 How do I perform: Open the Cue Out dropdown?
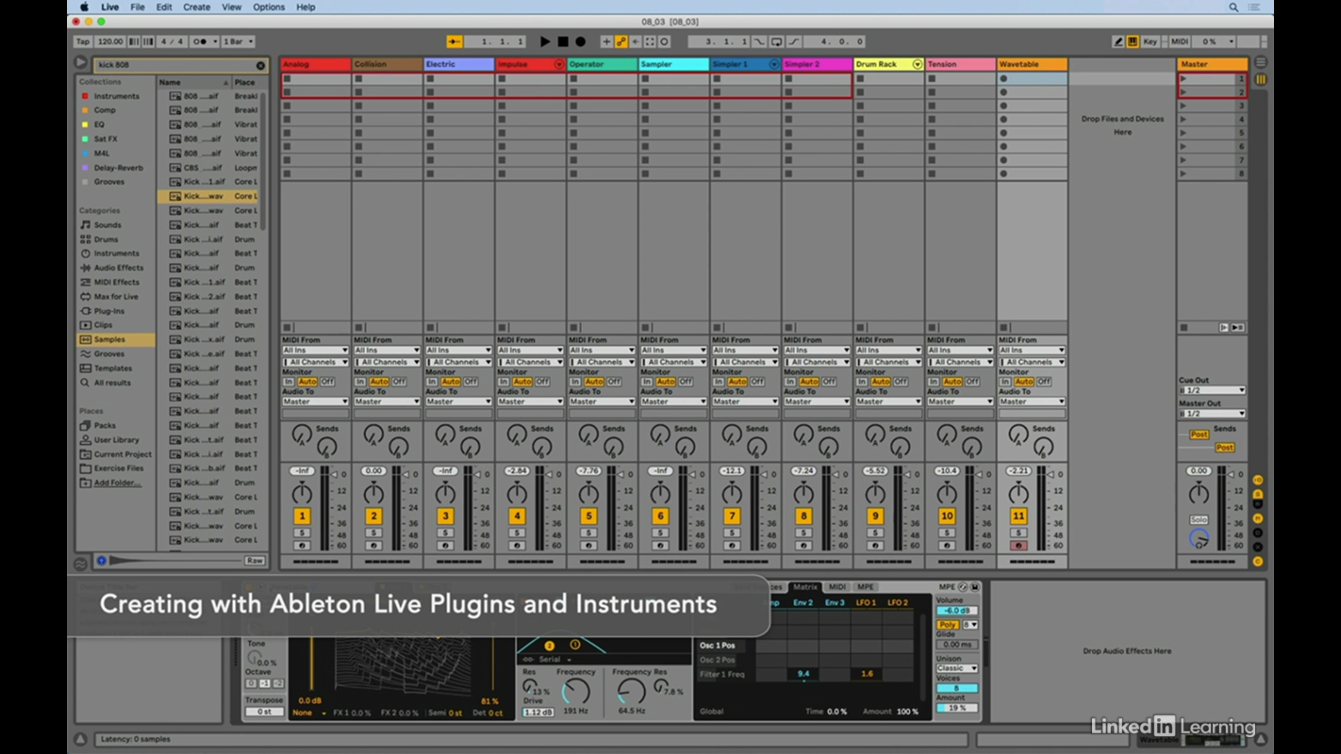tap(1212, 390)
